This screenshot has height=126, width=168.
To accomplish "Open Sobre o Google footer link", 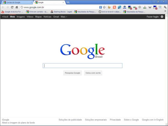I will (x=131, y=120).
